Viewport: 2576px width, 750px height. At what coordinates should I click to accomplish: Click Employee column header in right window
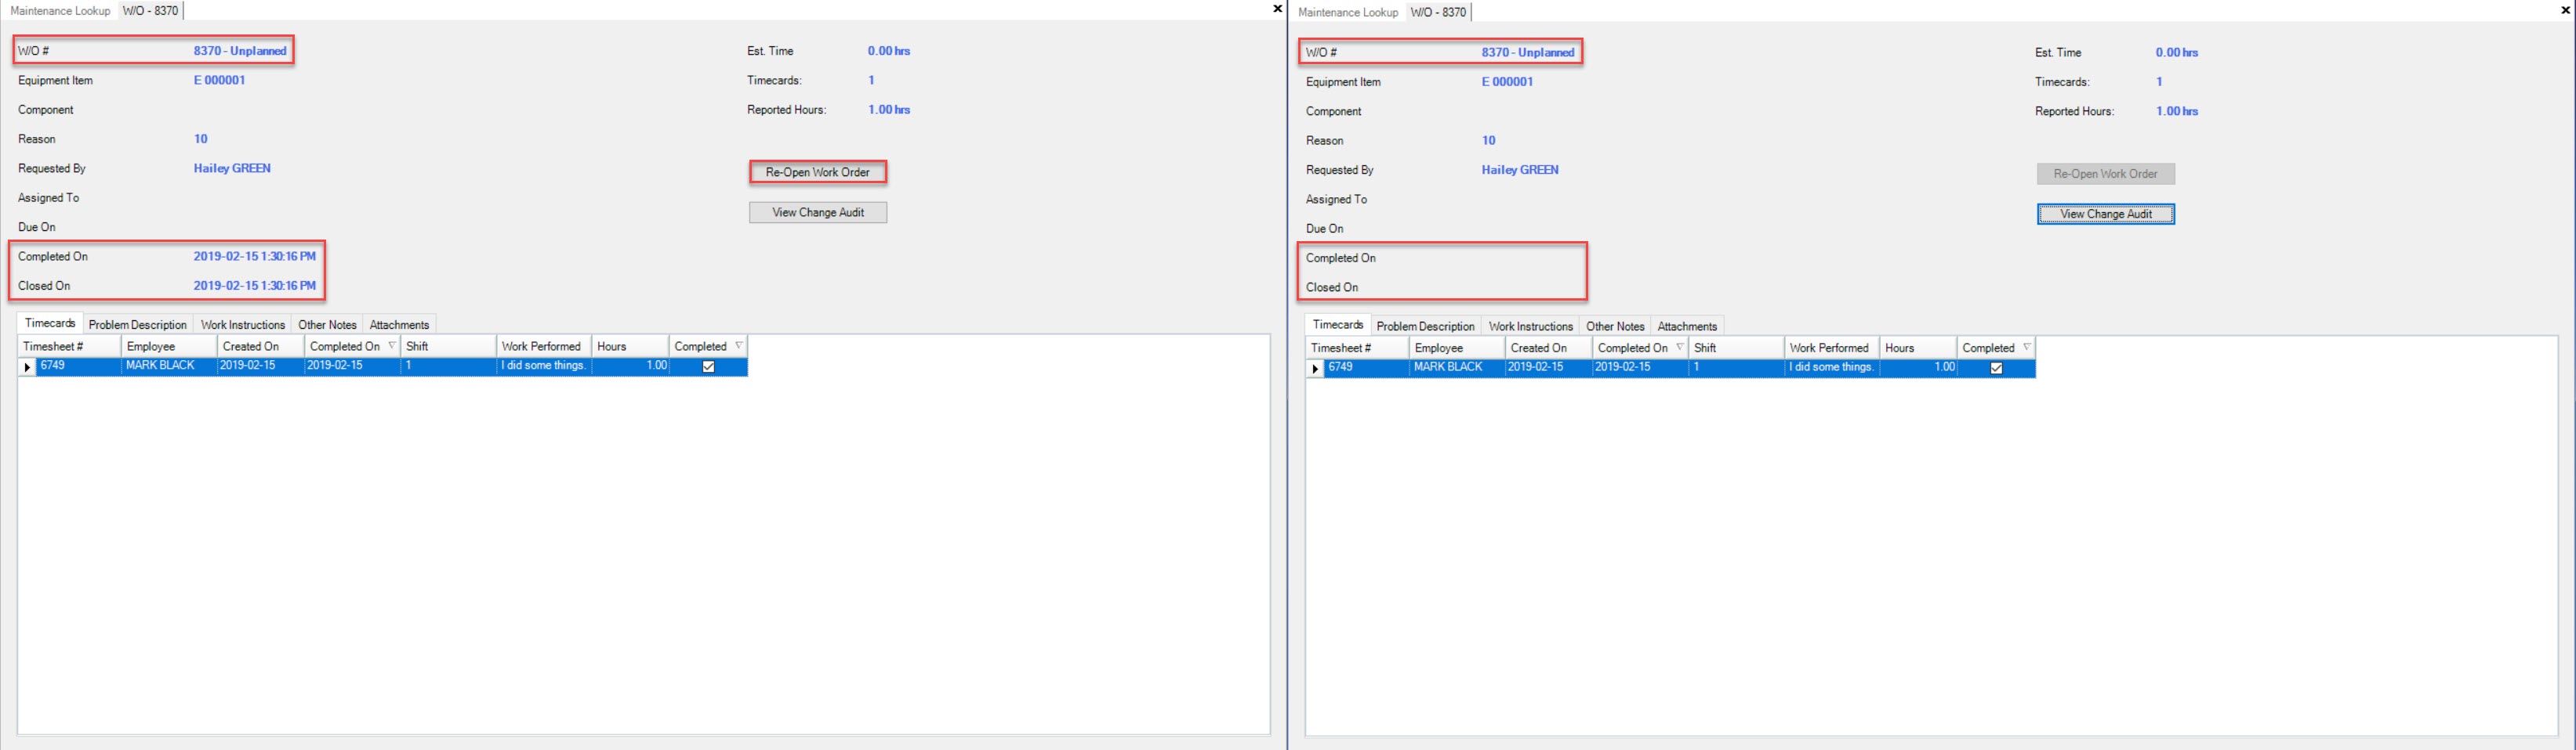tap(1457, 348)
